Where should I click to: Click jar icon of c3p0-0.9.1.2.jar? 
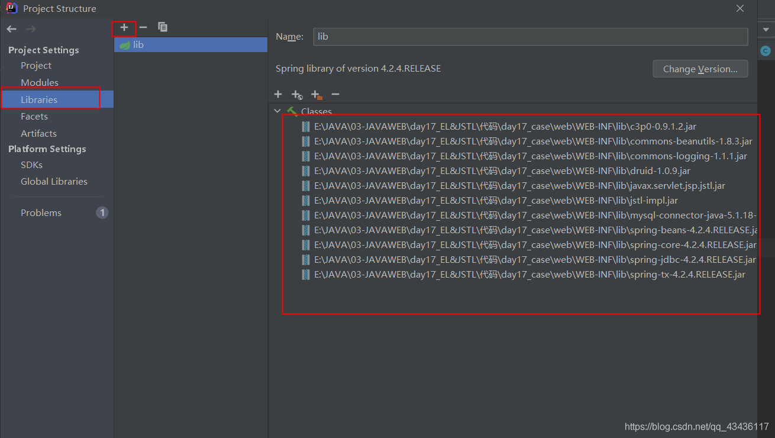(x=306, y=127)
